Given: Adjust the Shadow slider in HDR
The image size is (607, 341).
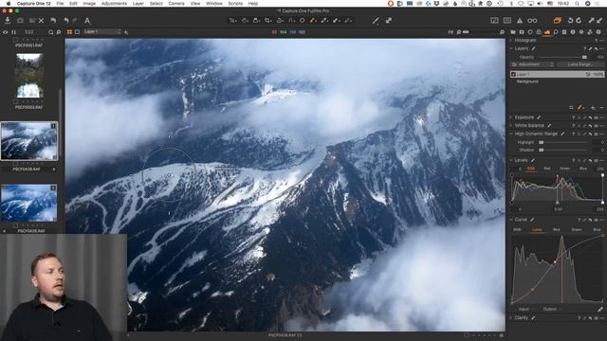Looking at the screenshot, I should tap(563, 150).
